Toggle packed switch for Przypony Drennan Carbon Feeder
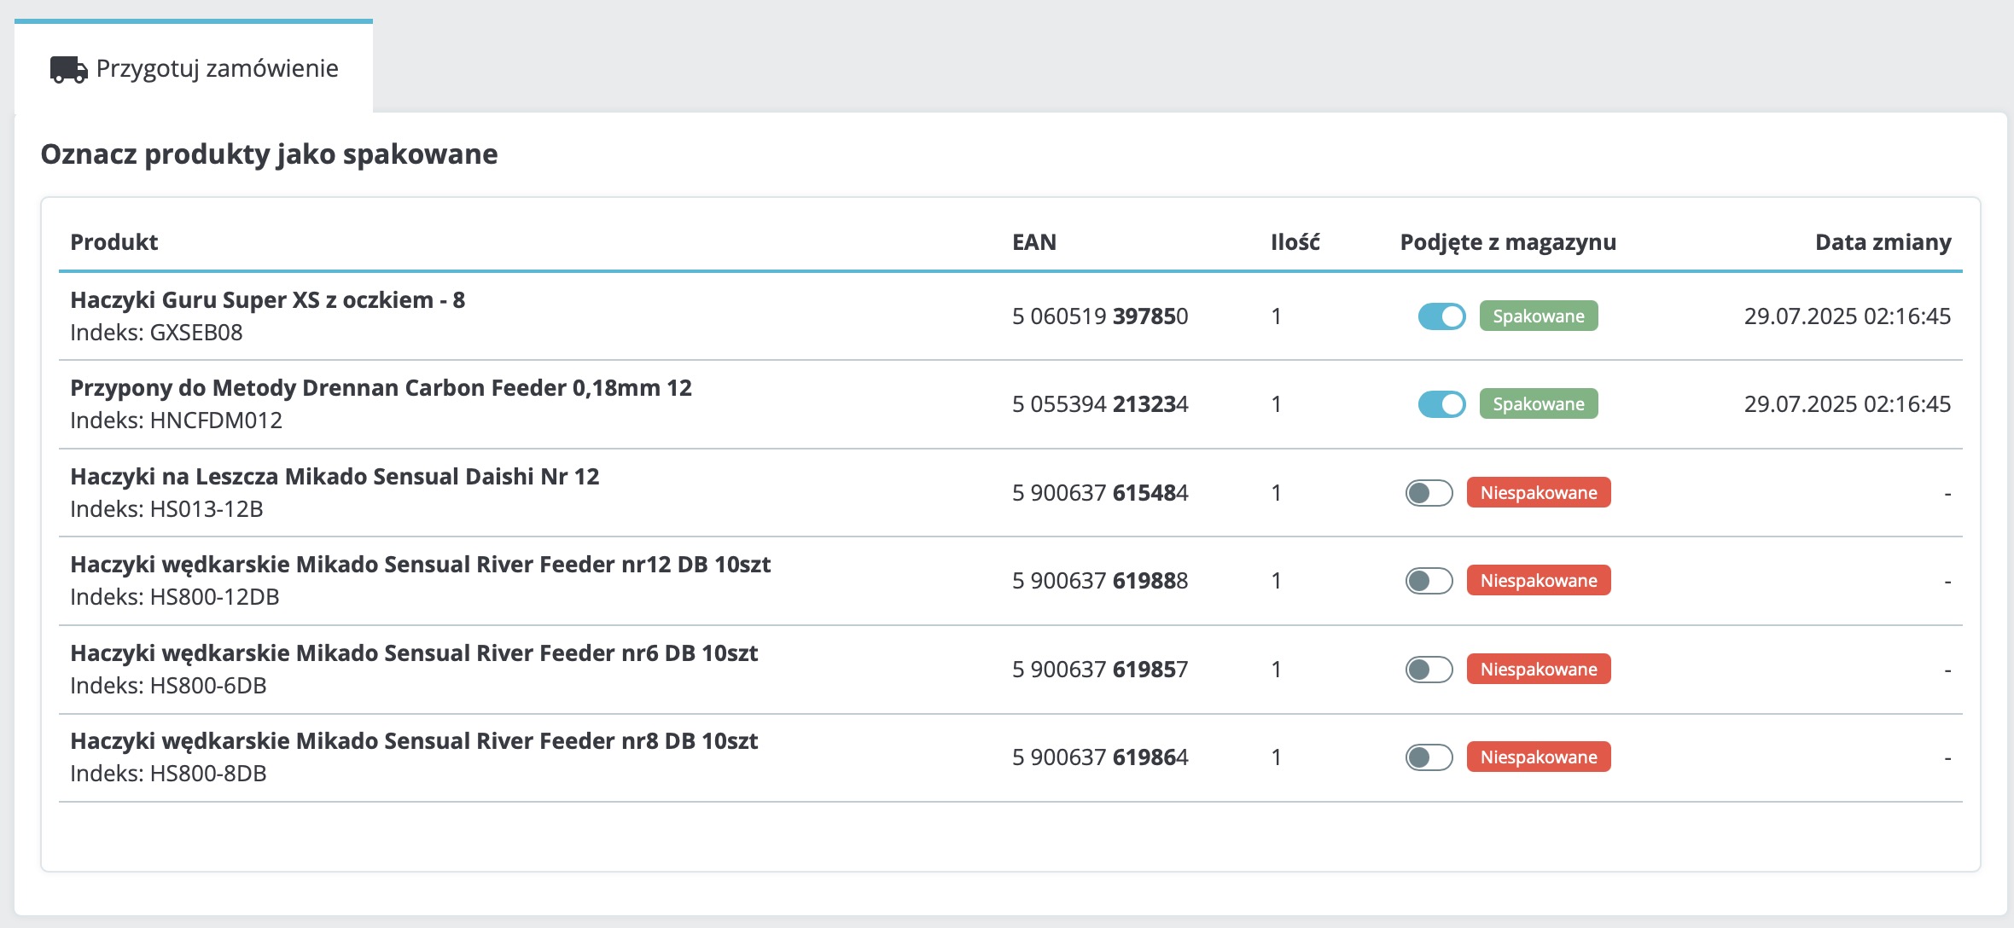Screen dimensions: 2014x928 coord(1441,404)
